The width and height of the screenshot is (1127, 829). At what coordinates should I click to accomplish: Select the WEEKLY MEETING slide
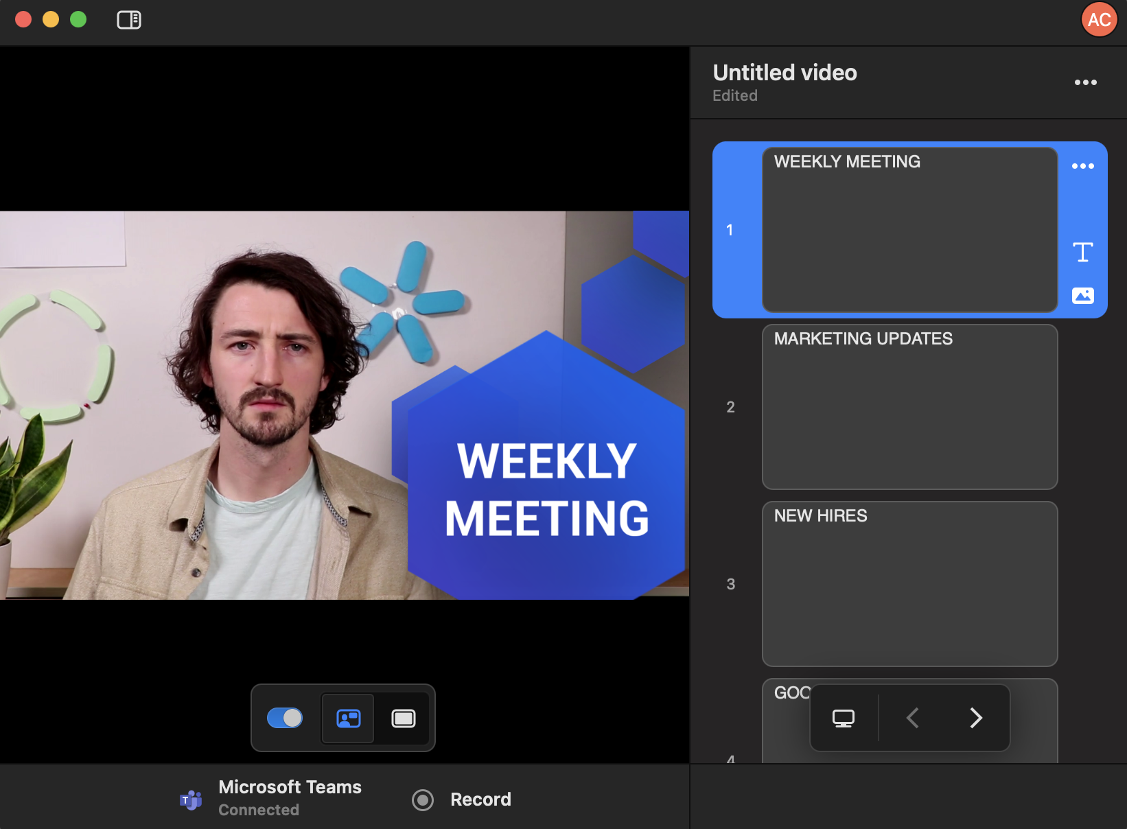click(x=909, y=230)
